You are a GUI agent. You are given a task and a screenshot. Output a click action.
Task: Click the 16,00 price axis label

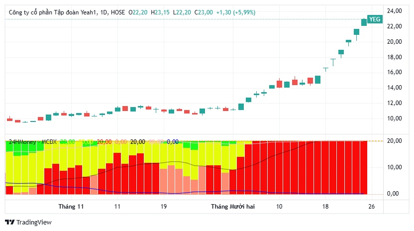395,72
